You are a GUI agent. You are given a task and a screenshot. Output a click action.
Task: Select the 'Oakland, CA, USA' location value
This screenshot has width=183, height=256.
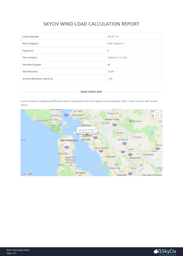[x=117, y=57]
